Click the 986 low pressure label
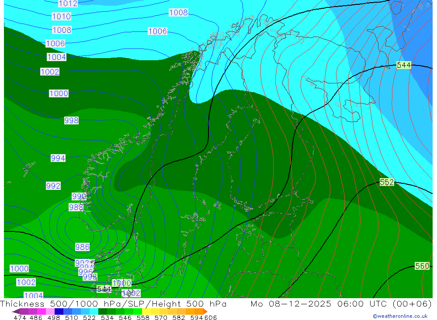This screenshot has height=320, width=437. click(82, 247)
